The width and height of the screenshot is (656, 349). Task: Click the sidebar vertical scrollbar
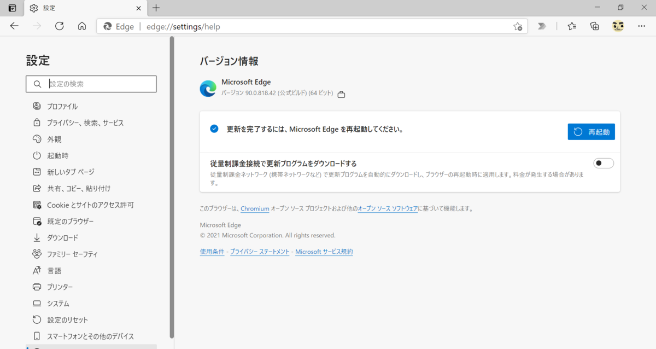pyautogui.click(x=172, y=187)
